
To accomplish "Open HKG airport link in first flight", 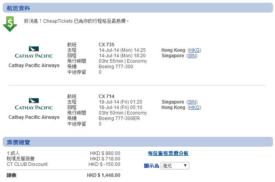I will point(194,50).
